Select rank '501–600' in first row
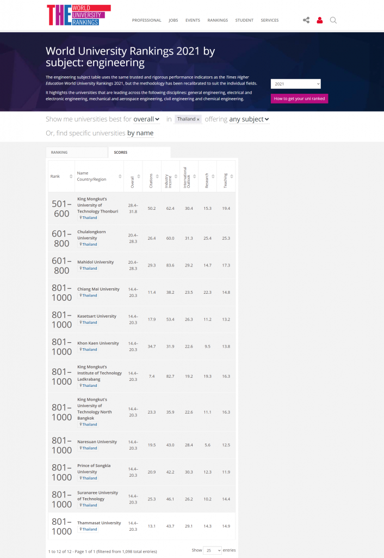Screen dimensions: 384x558 (61, 209)
